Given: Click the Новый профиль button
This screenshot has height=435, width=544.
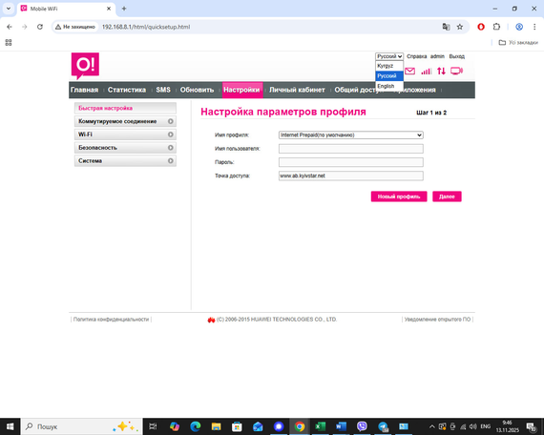Looking at the screenshot, I should coord(399,197).
